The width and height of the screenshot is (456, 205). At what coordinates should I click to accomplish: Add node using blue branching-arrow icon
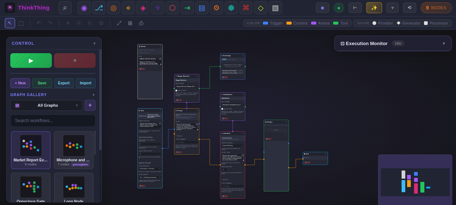click(x=99, y=8)
